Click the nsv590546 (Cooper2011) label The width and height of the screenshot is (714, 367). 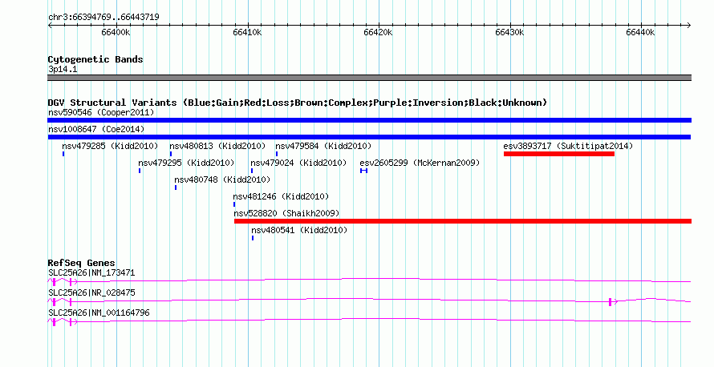tap(101, 112)
